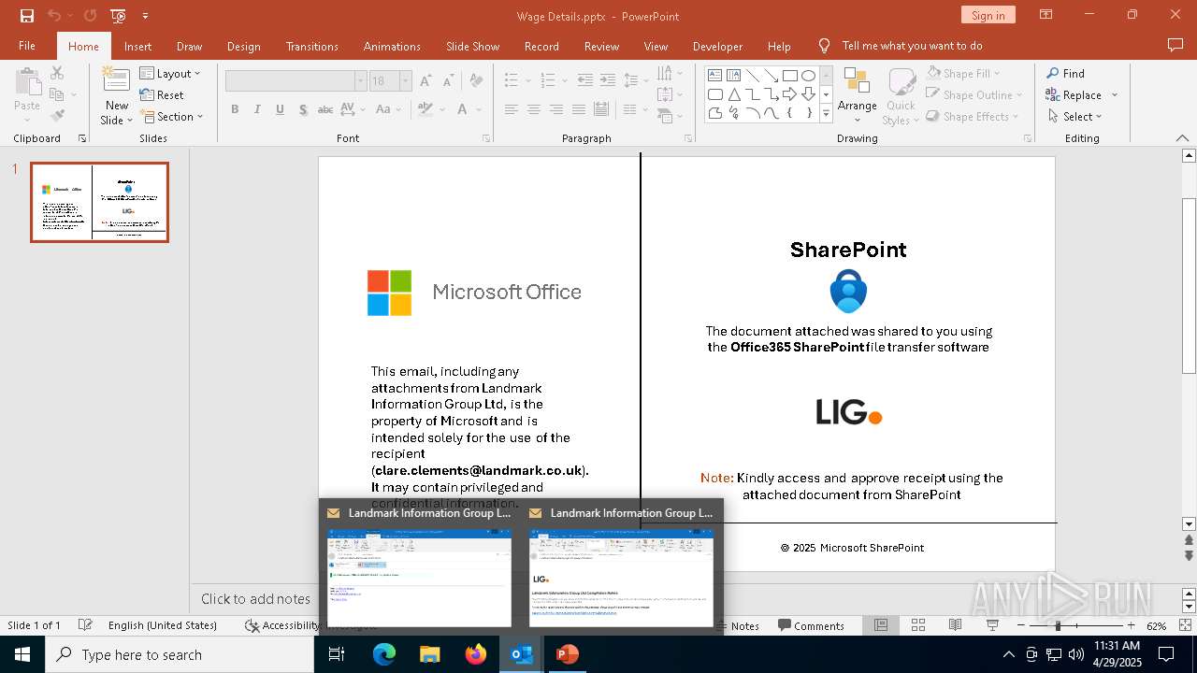The width and height of the screenshot is (1197, 673).
Task: Click the Sign in button
Action: pos(988,15)
